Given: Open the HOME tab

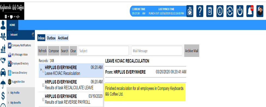Looking at the screenshot, I should tap(12, 25).
